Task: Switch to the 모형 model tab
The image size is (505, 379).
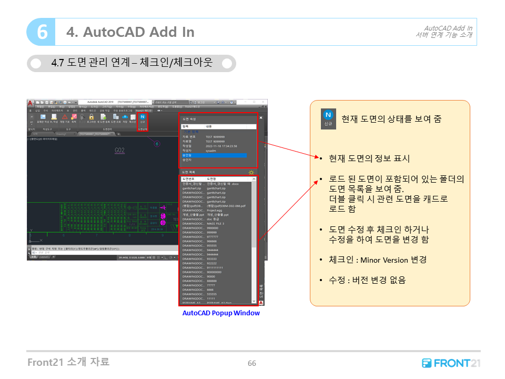Action: tap(34, 257)
